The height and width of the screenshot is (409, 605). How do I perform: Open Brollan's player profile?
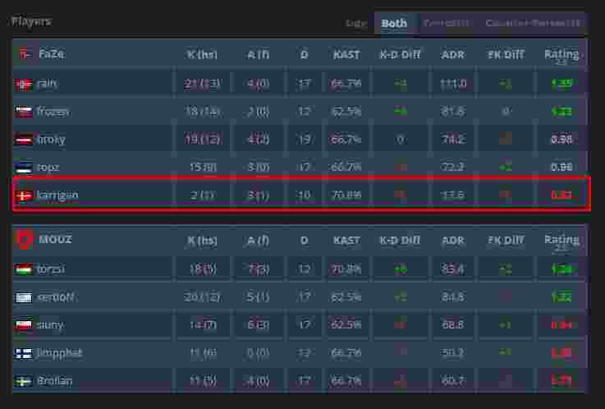pyautogui.click(x=55, y=381)
